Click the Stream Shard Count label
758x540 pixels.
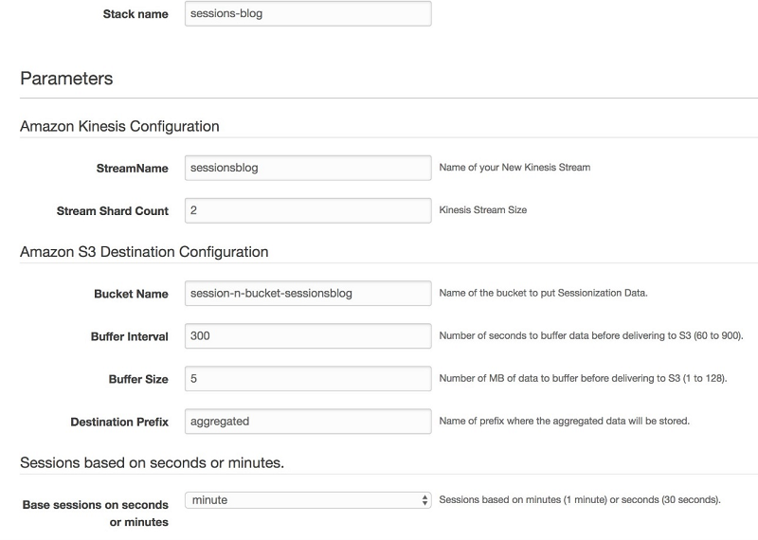(113, 211)
